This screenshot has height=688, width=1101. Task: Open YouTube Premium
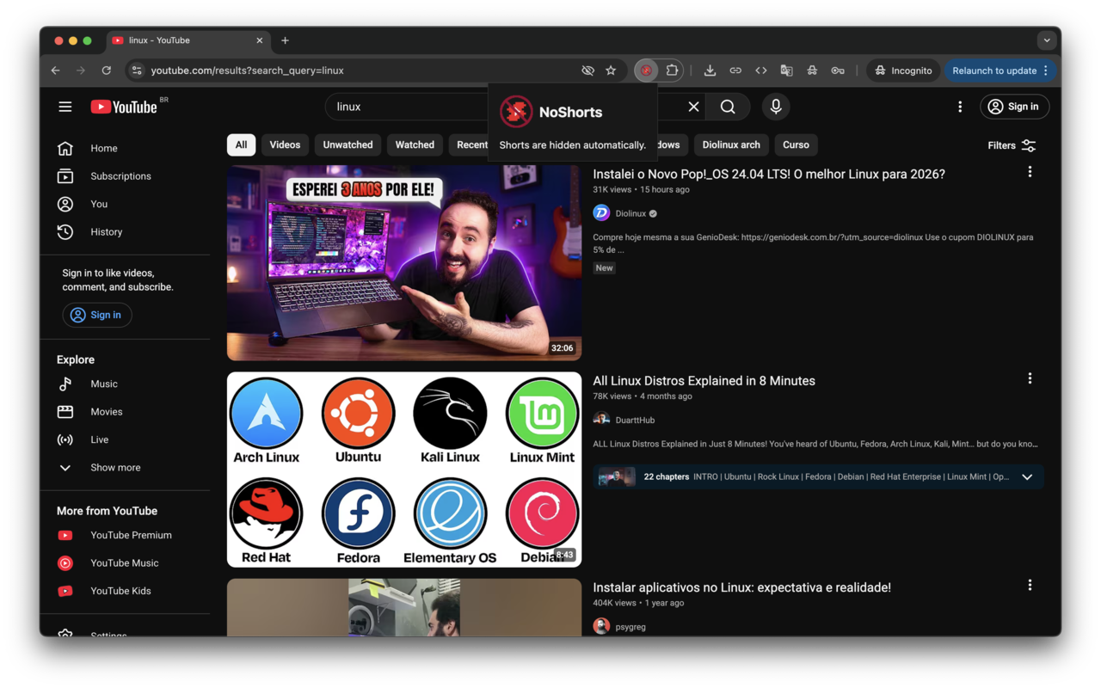pos(132,535)
